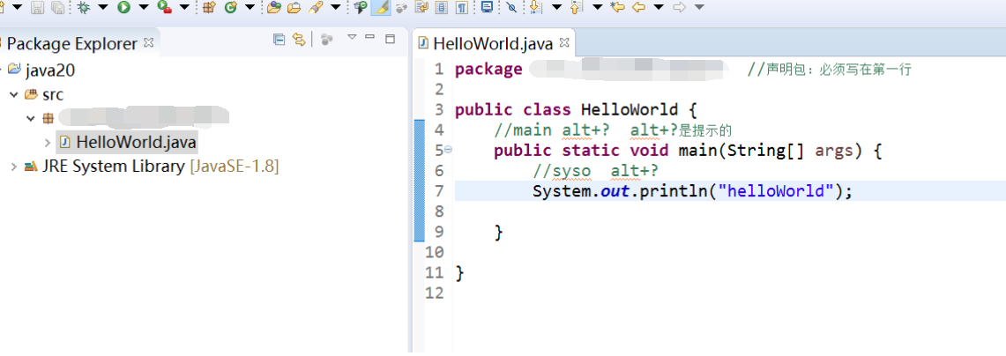This screenshot has height=356, width=1006.
Task: Go to Next Annotation arrow icon
Action: coord(536,8)
